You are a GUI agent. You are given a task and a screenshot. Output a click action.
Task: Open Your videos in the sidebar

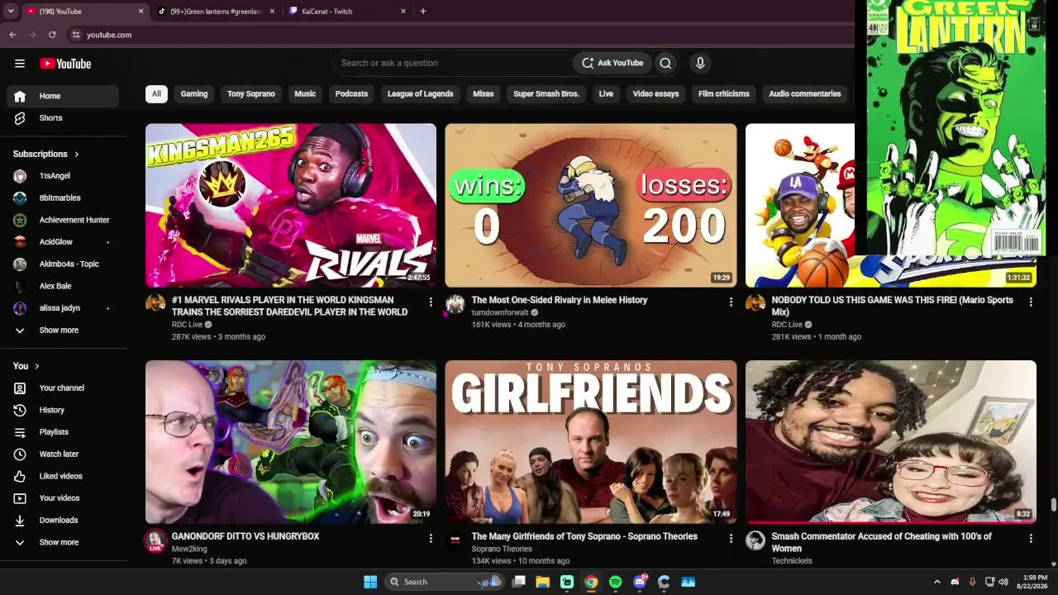point(63,498)
